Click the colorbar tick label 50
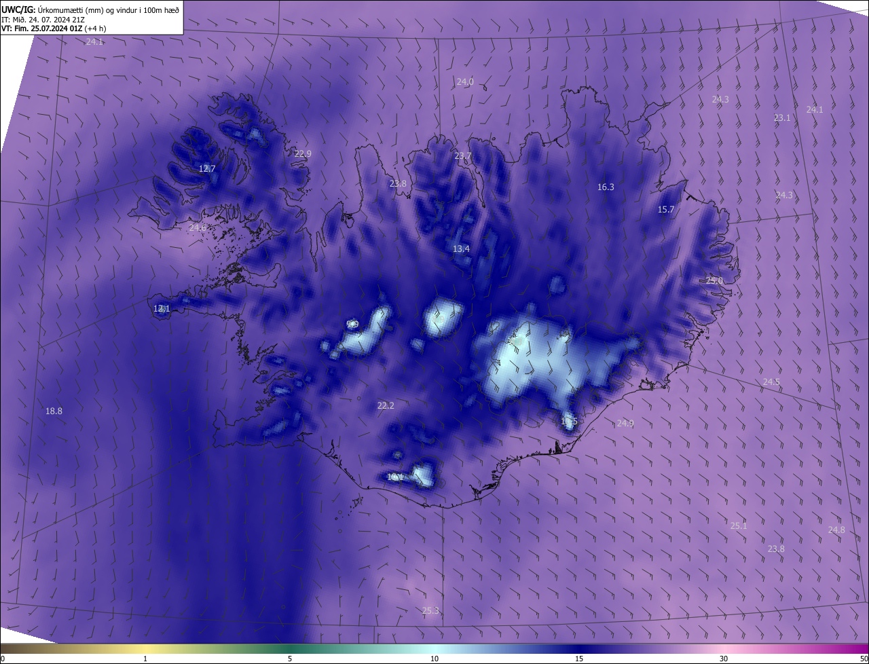 tap(863, 659)
